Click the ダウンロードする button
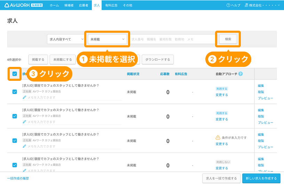This screenshot has height=185, width=284. point(158,60)
